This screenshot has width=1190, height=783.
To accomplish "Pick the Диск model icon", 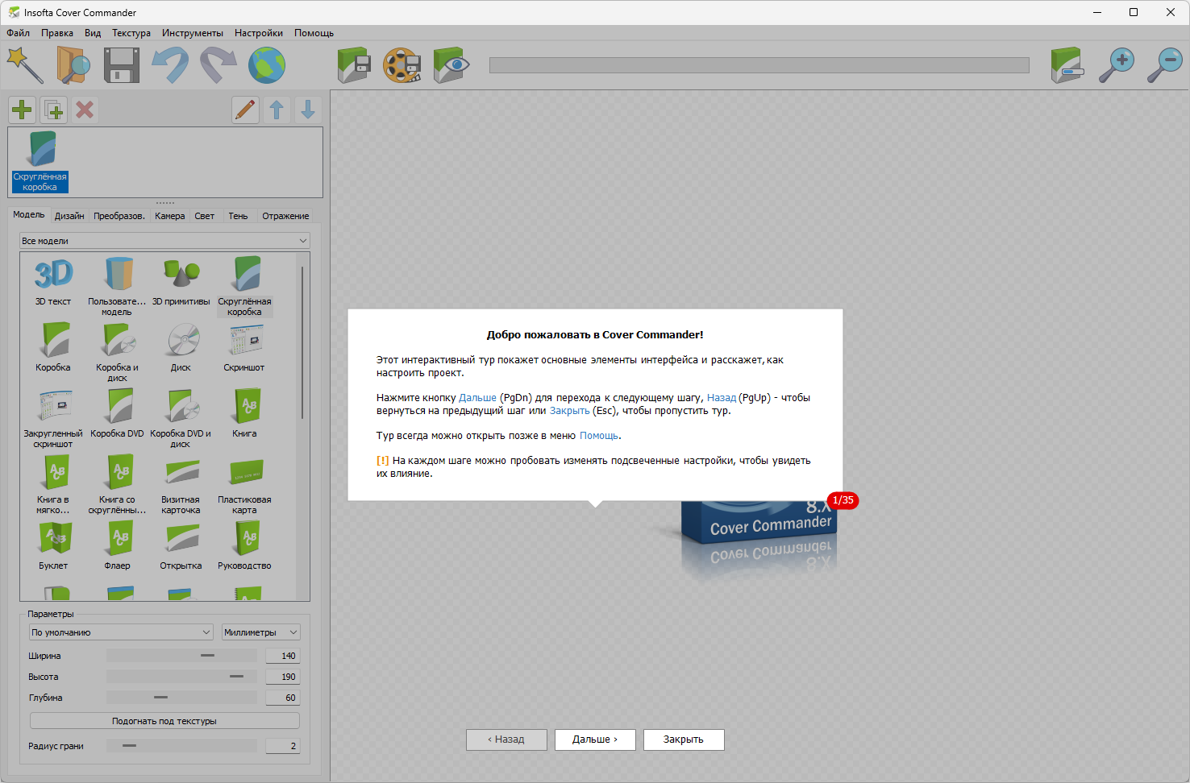I will point(181,348).
